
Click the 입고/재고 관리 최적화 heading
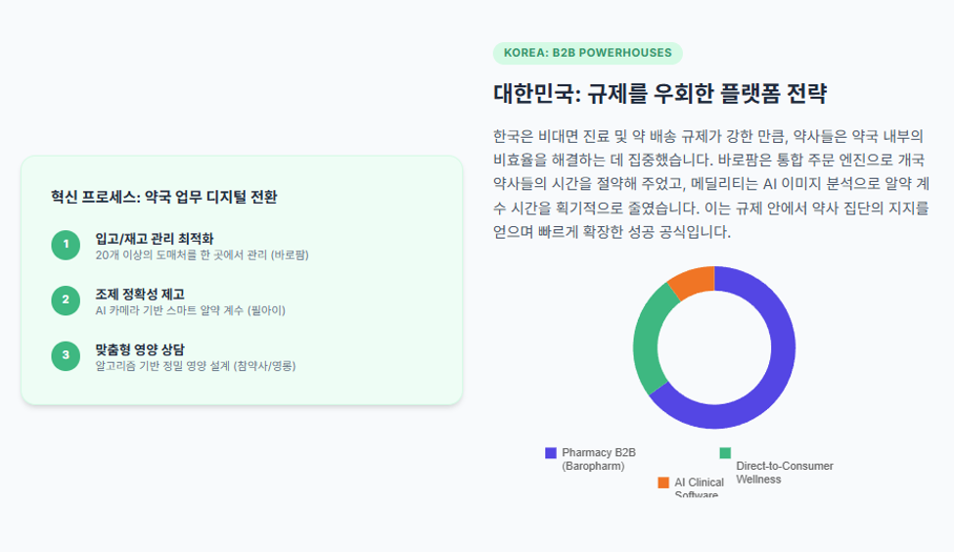pyautogui.click(x=155, y=239)
